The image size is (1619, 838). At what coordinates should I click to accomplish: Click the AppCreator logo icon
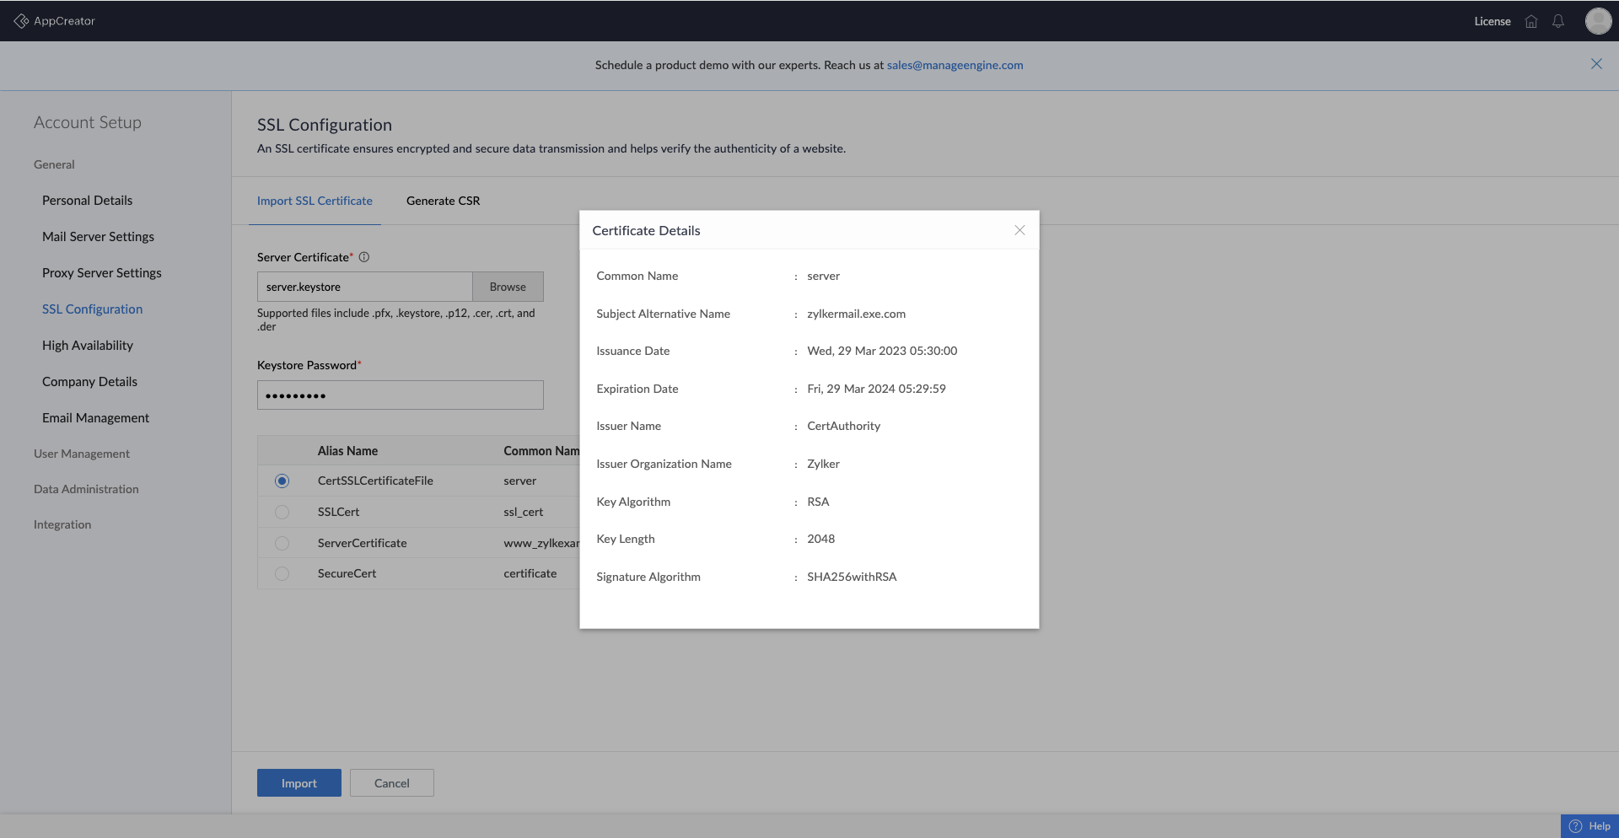point(21,21)
